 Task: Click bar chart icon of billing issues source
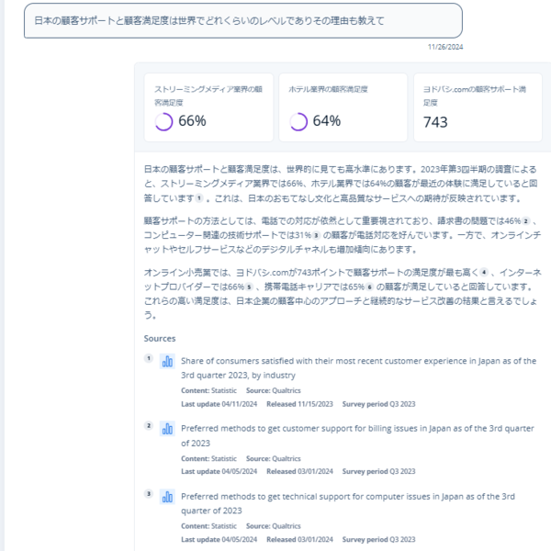click(x=167, y=429)
